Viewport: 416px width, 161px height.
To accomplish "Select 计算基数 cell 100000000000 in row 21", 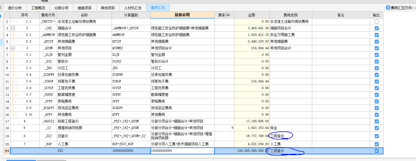I will [x=131, y=151].
